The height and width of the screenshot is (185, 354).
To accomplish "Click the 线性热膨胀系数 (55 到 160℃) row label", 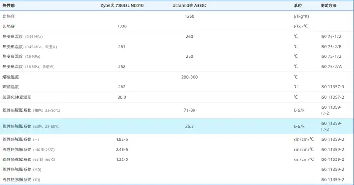I will [x=29, y=159].
